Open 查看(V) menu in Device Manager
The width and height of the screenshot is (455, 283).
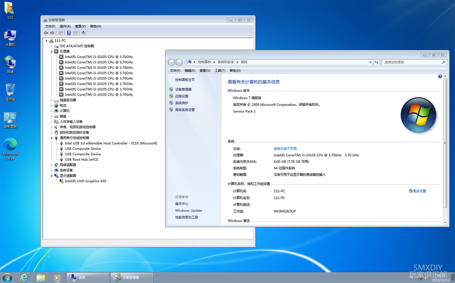pyautogui.click(x=80, y=26)
